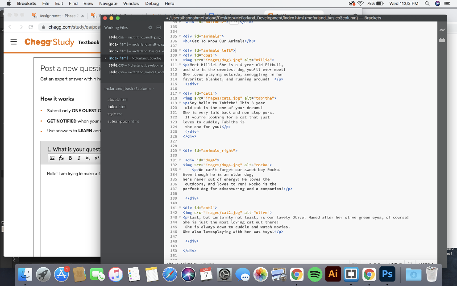The image size is (457, 286).
Task: Open Adobe Illustrator from the Dock
Action: (x=333, y=274)
